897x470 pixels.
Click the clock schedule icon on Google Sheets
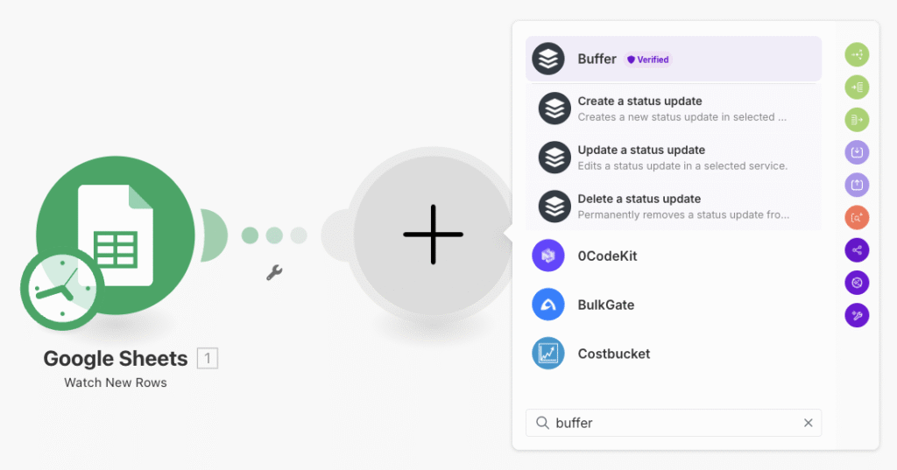60,290
